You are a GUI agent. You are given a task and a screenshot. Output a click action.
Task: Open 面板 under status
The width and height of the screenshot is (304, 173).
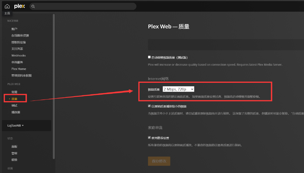click(x=14, y=147)
